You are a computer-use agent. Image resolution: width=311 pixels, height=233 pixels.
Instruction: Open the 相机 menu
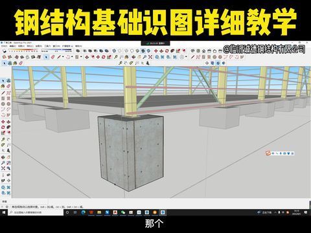pyautogui.click(x=30, y=46)
